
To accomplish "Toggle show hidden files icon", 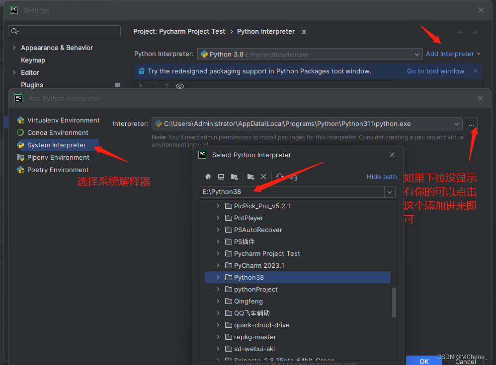I will (293, 177).
